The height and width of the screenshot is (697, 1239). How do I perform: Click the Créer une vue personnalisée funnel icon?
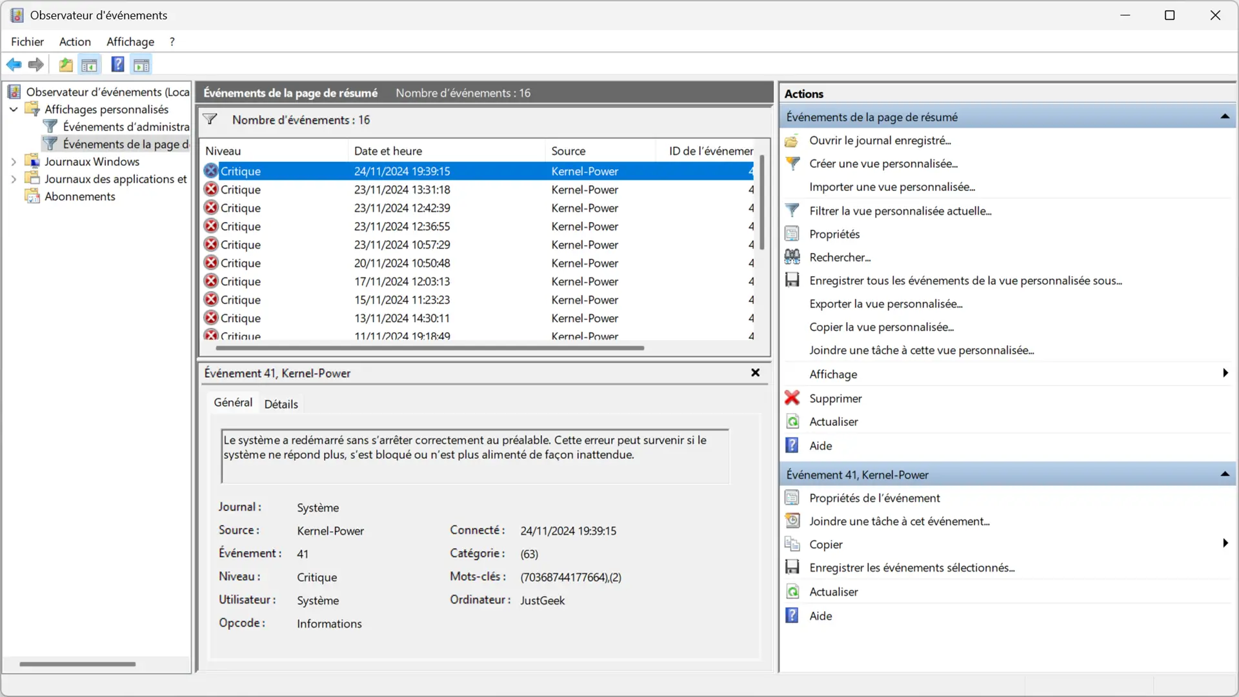pyautogui.click(x=792, y=164)
